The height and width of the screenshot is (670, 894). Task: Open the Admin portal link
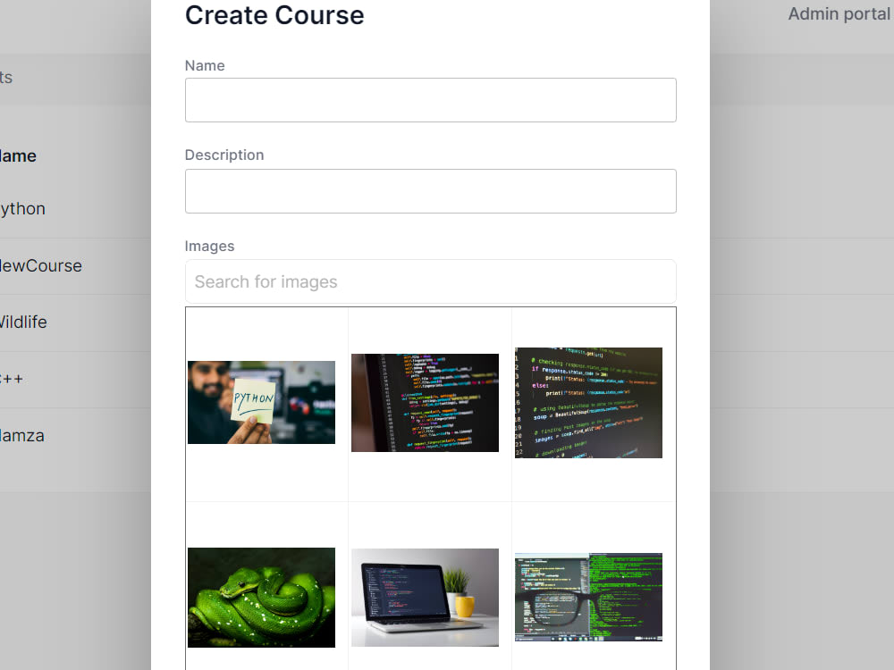(839, 13)
